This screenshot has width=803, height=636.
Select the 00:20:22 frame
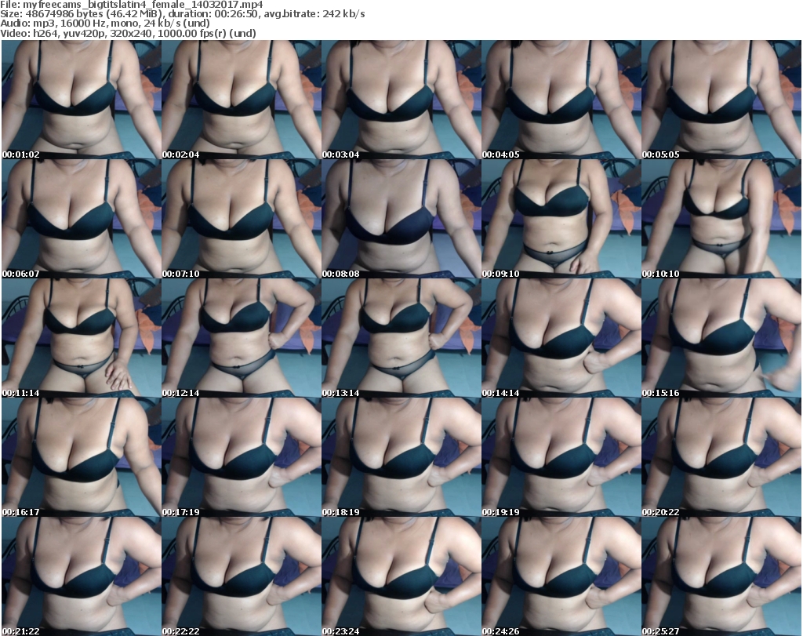721,456
